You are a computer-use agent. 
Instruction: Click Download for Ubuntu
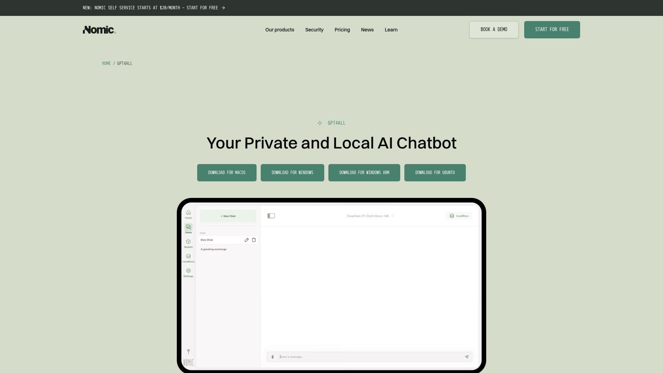[435, 173]
